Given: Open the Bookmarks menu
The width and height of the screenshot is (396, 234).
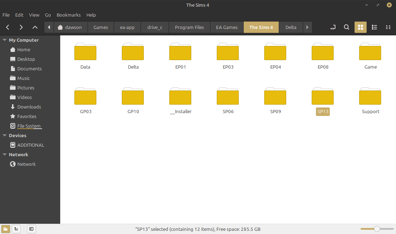Looking at the screenshot, I should [68, 15].
